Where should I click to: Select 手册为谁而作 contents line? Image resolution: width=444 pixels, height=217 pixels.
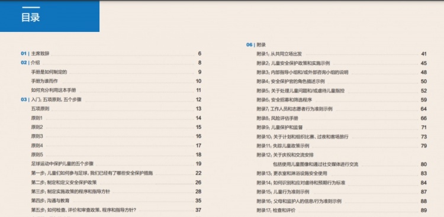click(116, 81)
